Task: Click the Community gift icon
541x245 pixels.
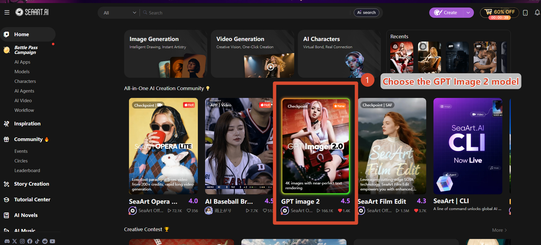Action: pyautogui.click(x=6, y=139)
